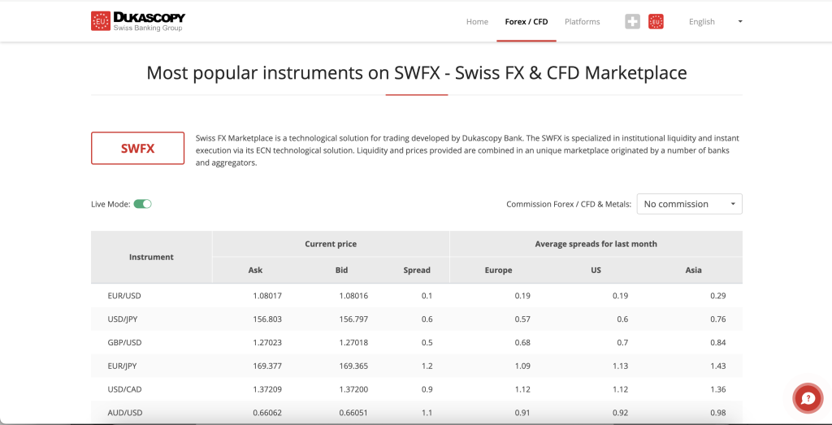Viewport: 832px width, 425px height.
Task: Select the USD/CAD instrument row
Action: [124, 389]
